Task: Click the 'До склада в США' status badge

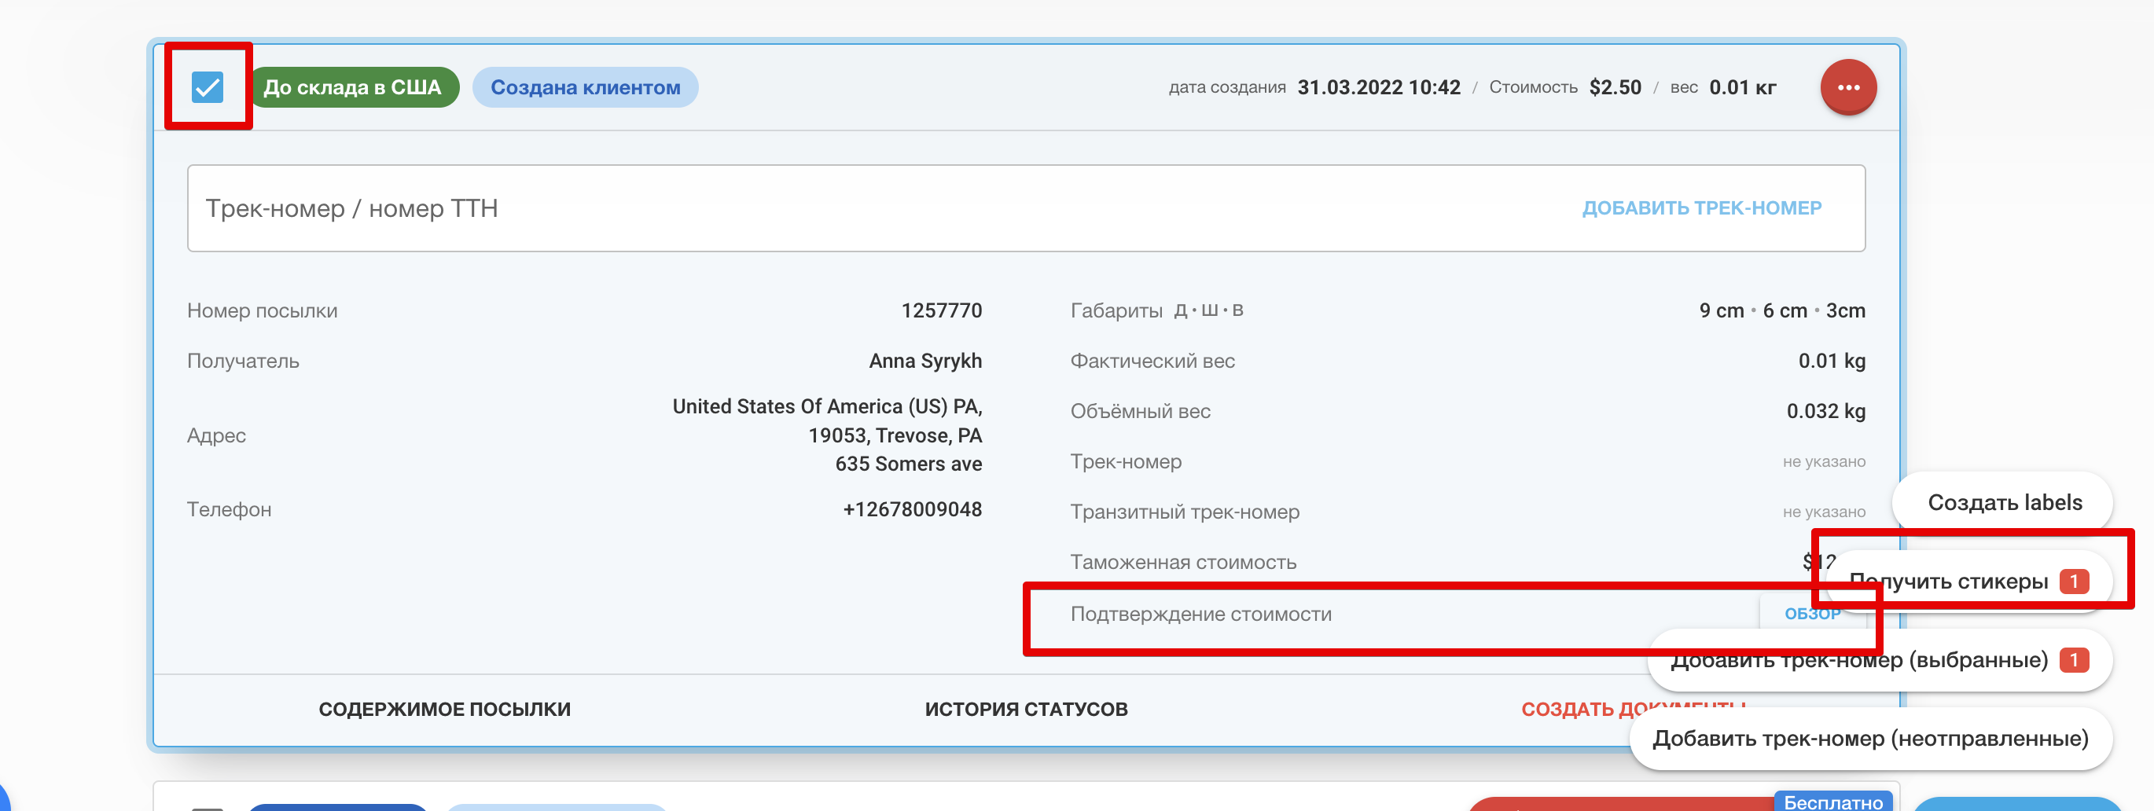Action: pyautogui.click(x=353, y=87)
